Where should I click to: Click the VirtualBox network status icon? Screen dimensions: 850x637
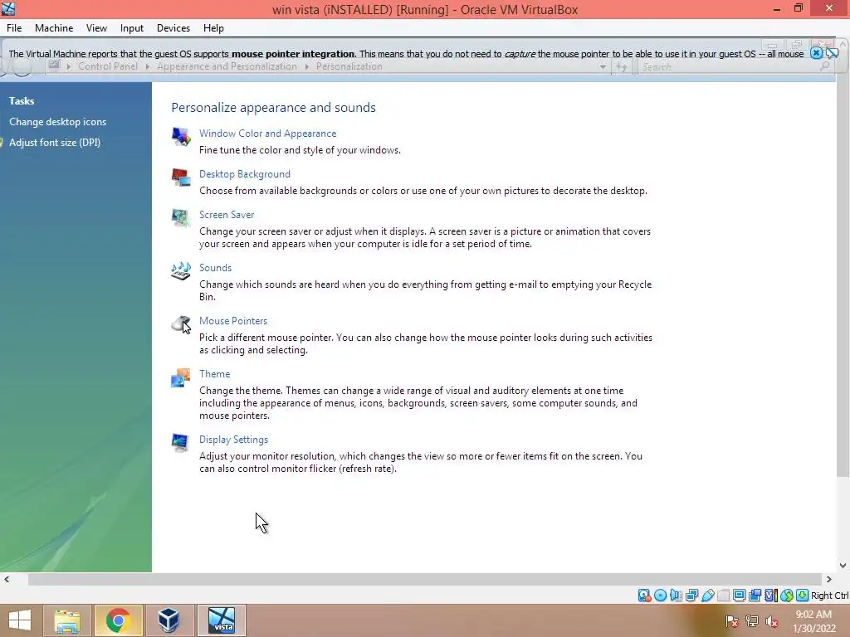coord(691,596)
